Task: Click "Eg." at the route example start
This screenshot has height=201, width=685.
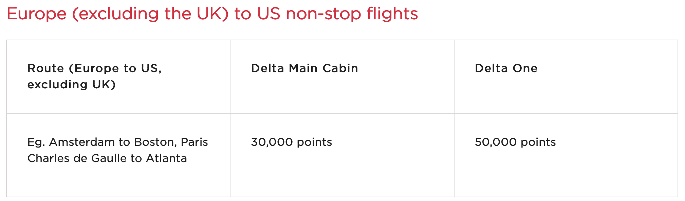Action: pos(36,142)
